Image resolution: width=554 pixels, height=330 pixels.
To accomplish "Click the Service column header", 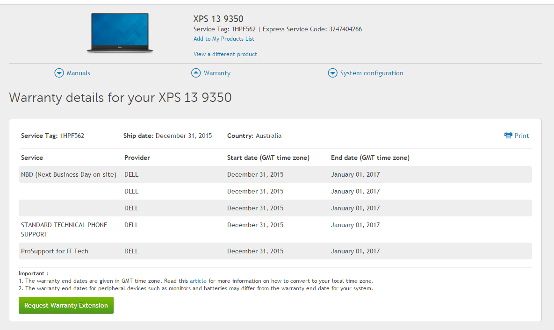I will tap(32, 158).
